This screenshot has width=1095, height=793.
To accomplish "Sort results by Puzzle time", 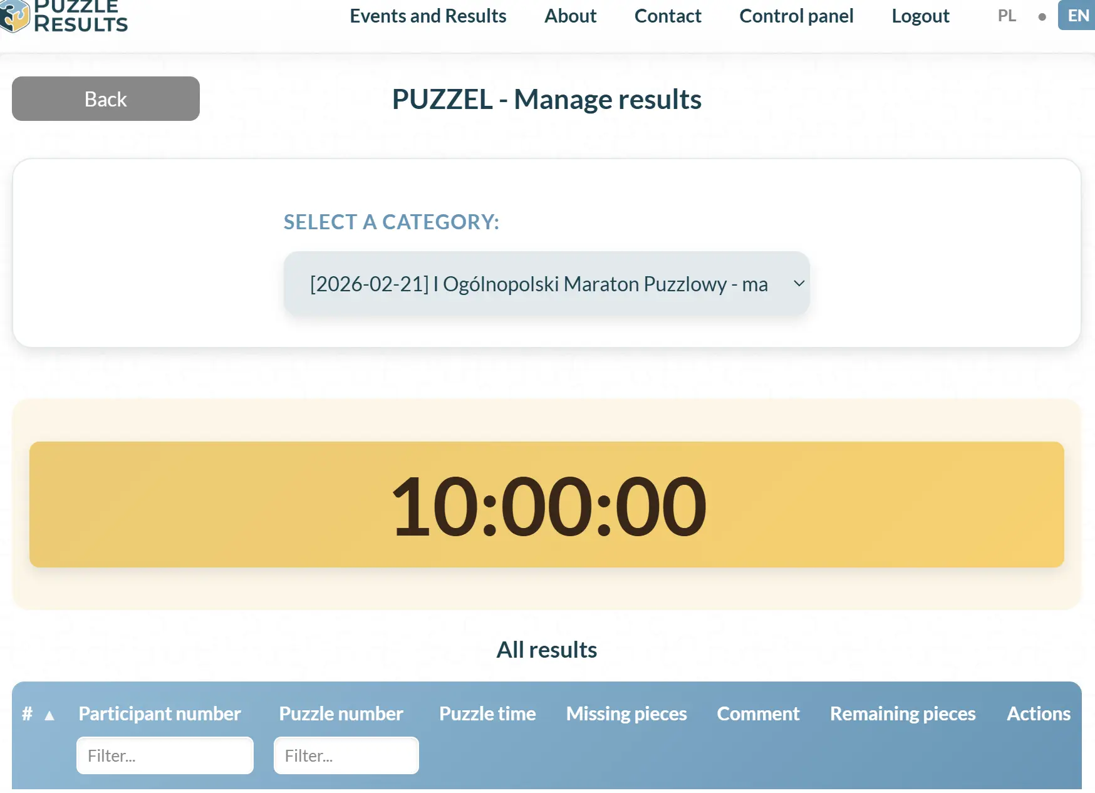I will [x=487, y=714].
